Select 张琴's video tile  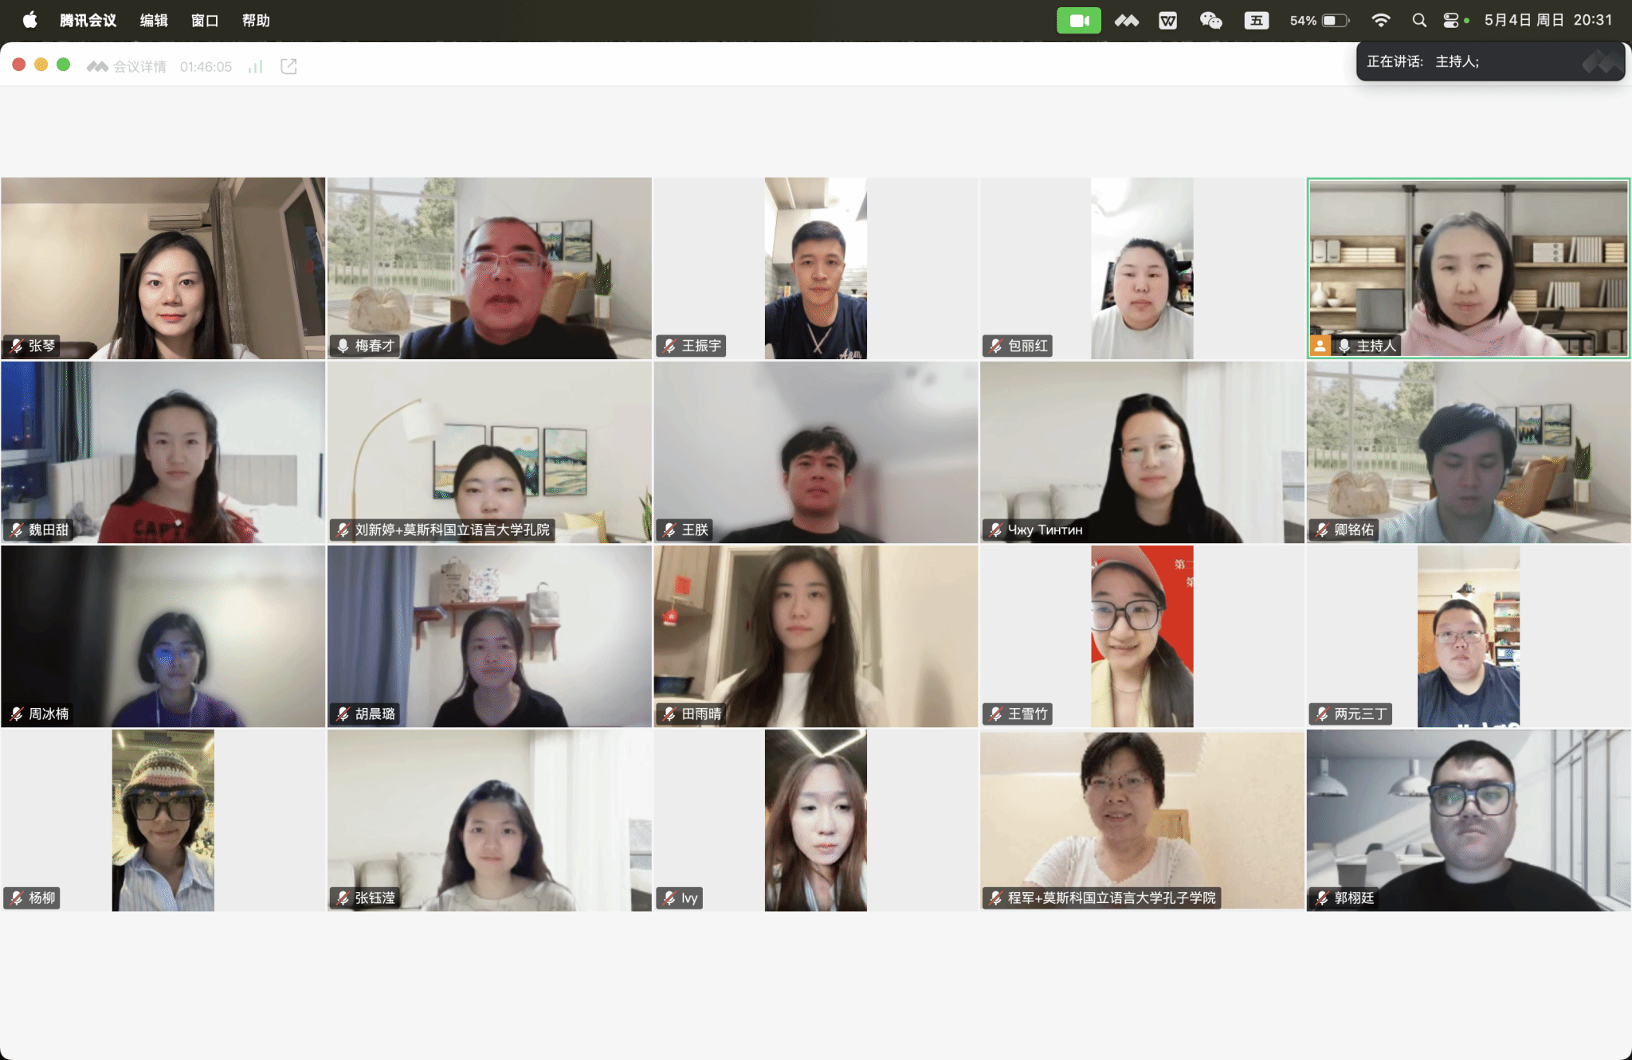(x=163, y=268)
